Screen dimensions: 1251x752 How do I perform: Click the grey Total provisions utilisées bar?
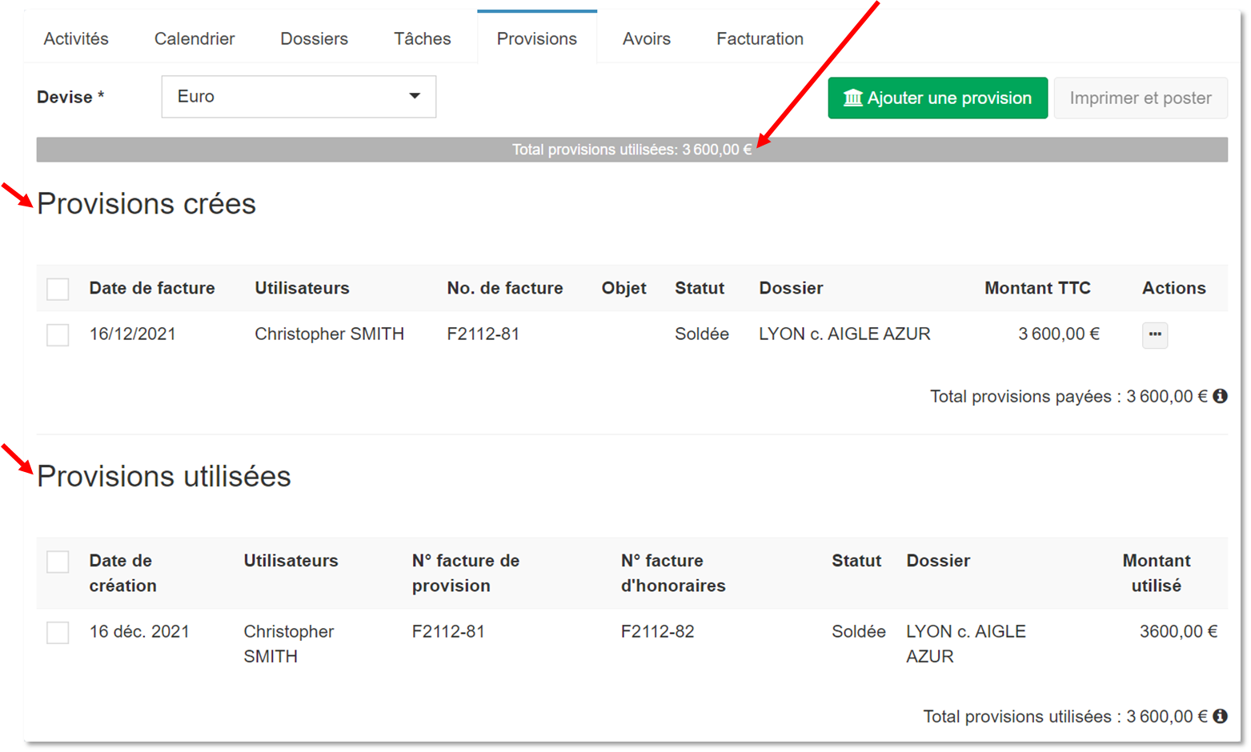pos(632,150)
